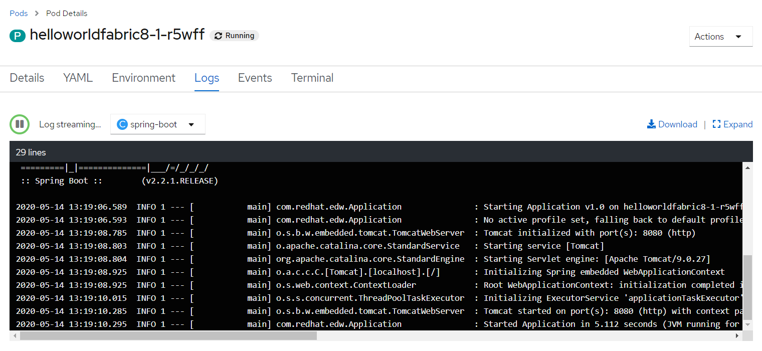Image resolution: width=762 pixels, height=351 pixels.
Task: Click the expand fullscreen icon
Action: (x=717, y=124)
